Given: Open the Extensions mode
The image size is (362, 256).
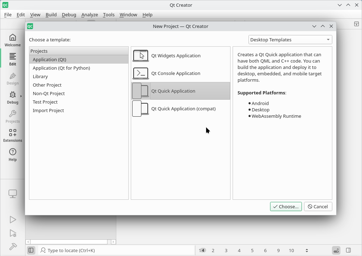Looking at the screenshot, I should 12,136.
